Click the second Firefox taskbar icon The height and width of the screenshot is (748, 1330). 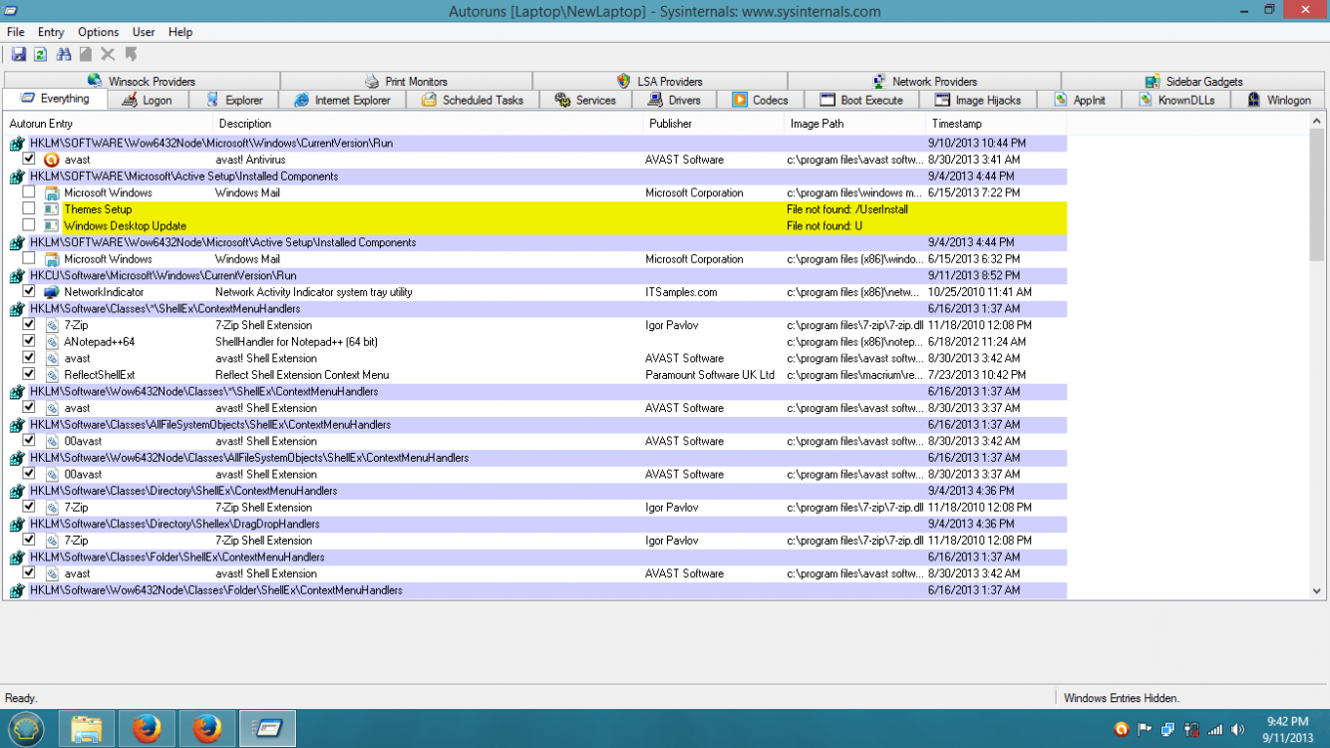(x=207, y=729)
